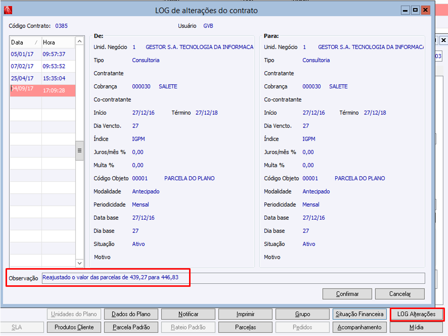Open Situação Financeira
Image resolution: width=448 pixels, height=336 pixels.
click(x=360, y=314)
